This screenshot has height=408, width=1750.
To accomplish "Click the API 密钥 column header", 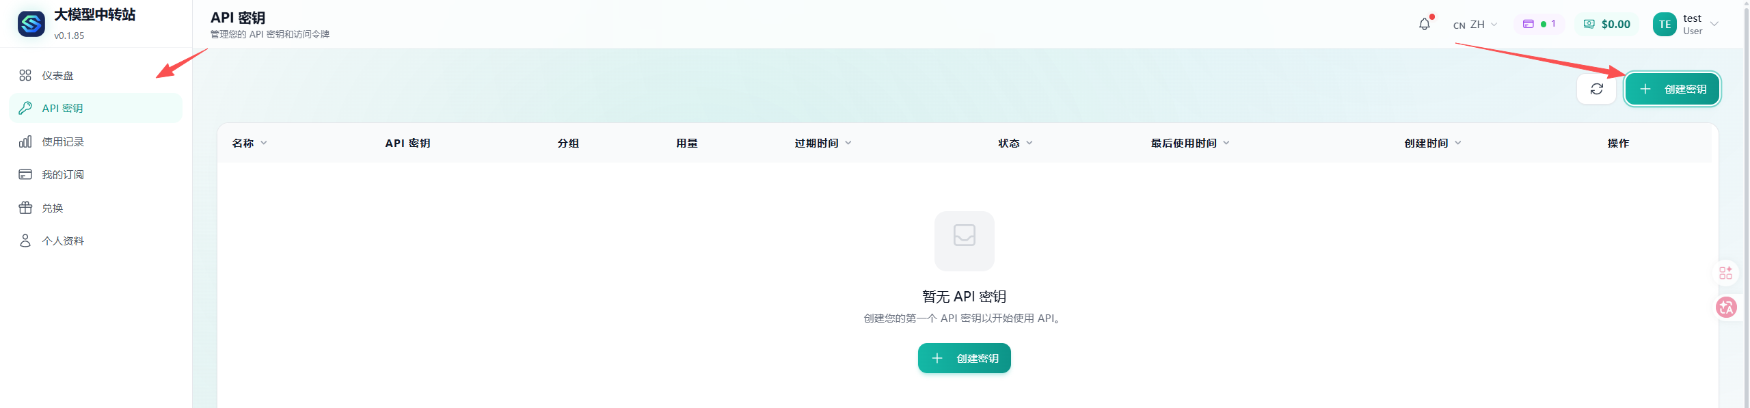I will pyautogui.click(x=407, y=143).
